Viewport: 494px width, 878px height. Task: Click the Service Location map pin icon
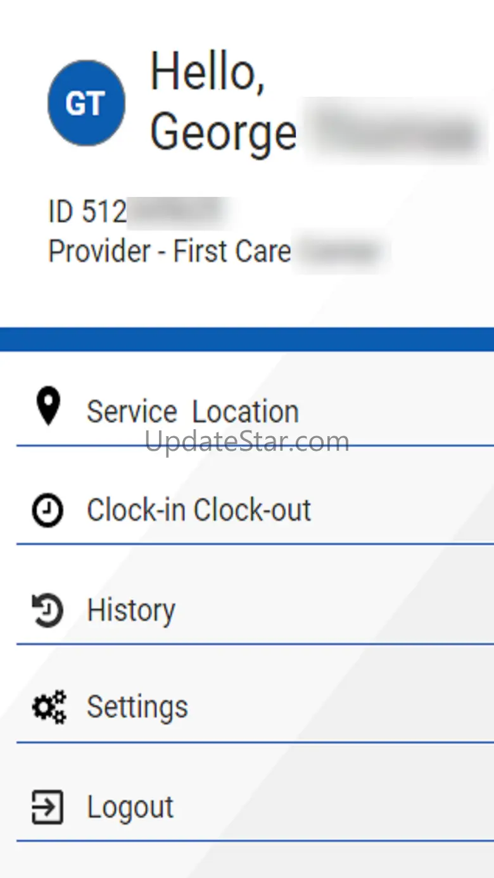[48, 406]
